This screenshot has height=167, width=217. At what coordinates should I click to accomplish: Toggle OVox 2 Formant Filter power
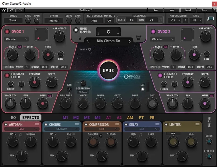[160, 75]
